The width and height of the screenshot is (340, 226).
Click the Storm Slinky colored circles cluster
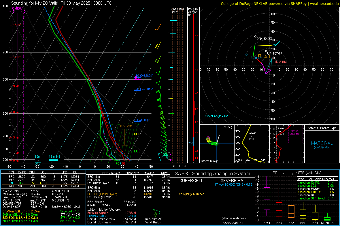[x=212, y=141]
